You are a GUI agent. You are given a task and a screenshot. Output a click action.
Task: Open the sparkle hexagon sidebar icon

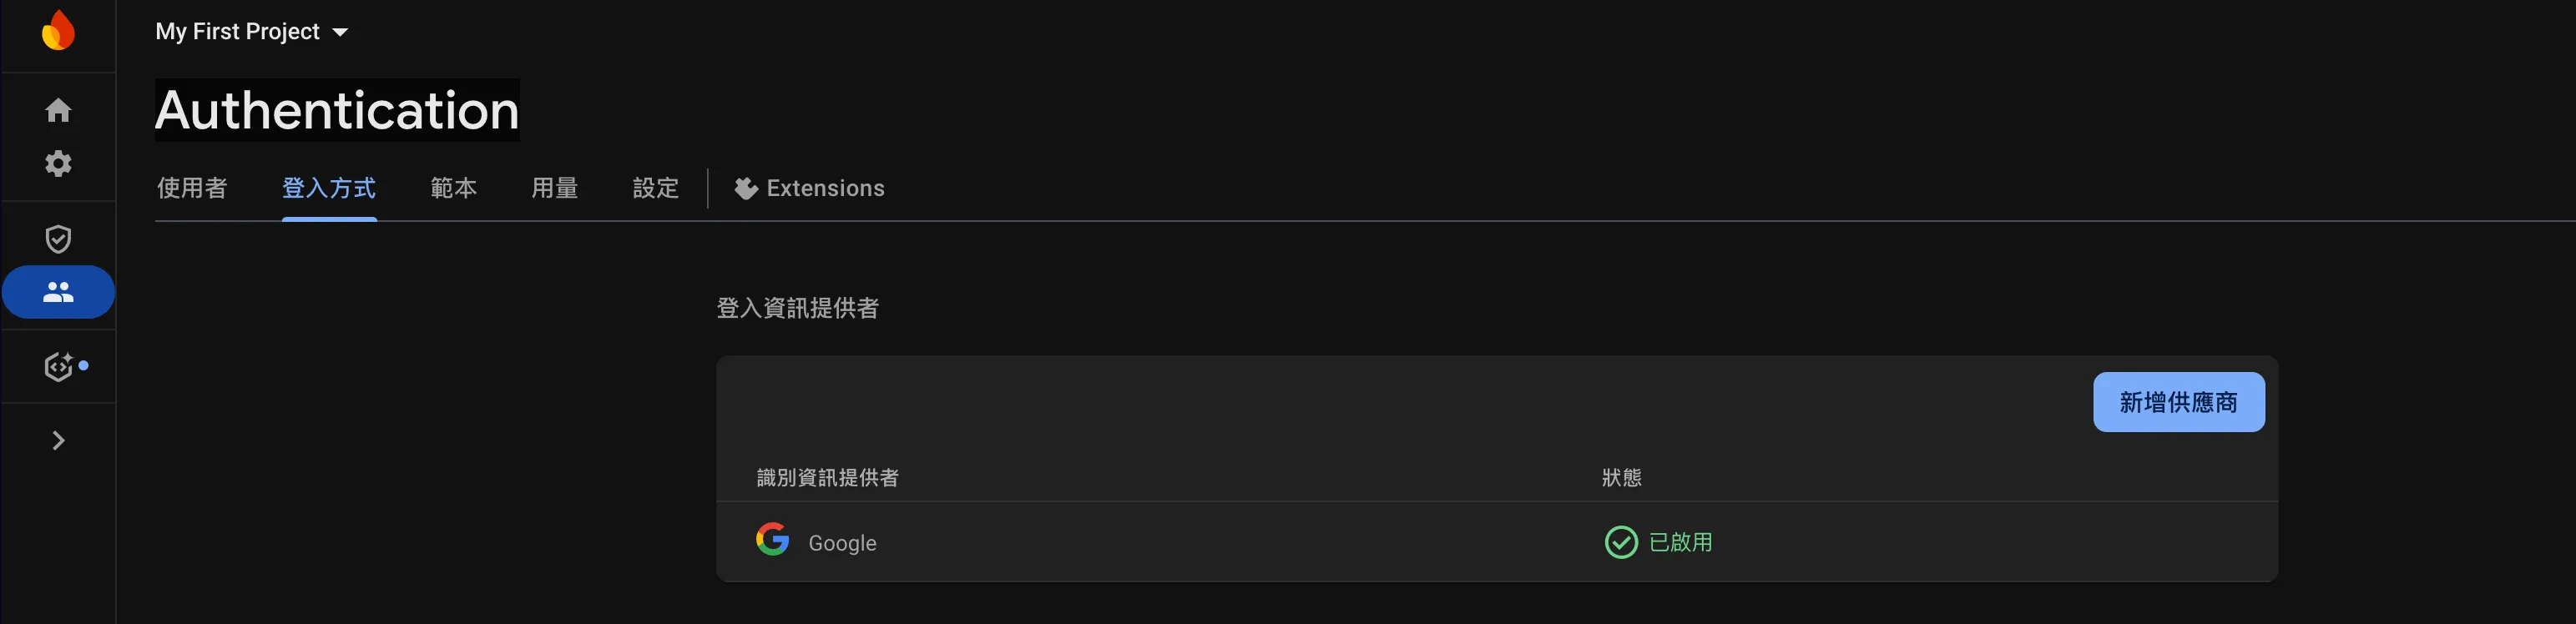point(59,367)
